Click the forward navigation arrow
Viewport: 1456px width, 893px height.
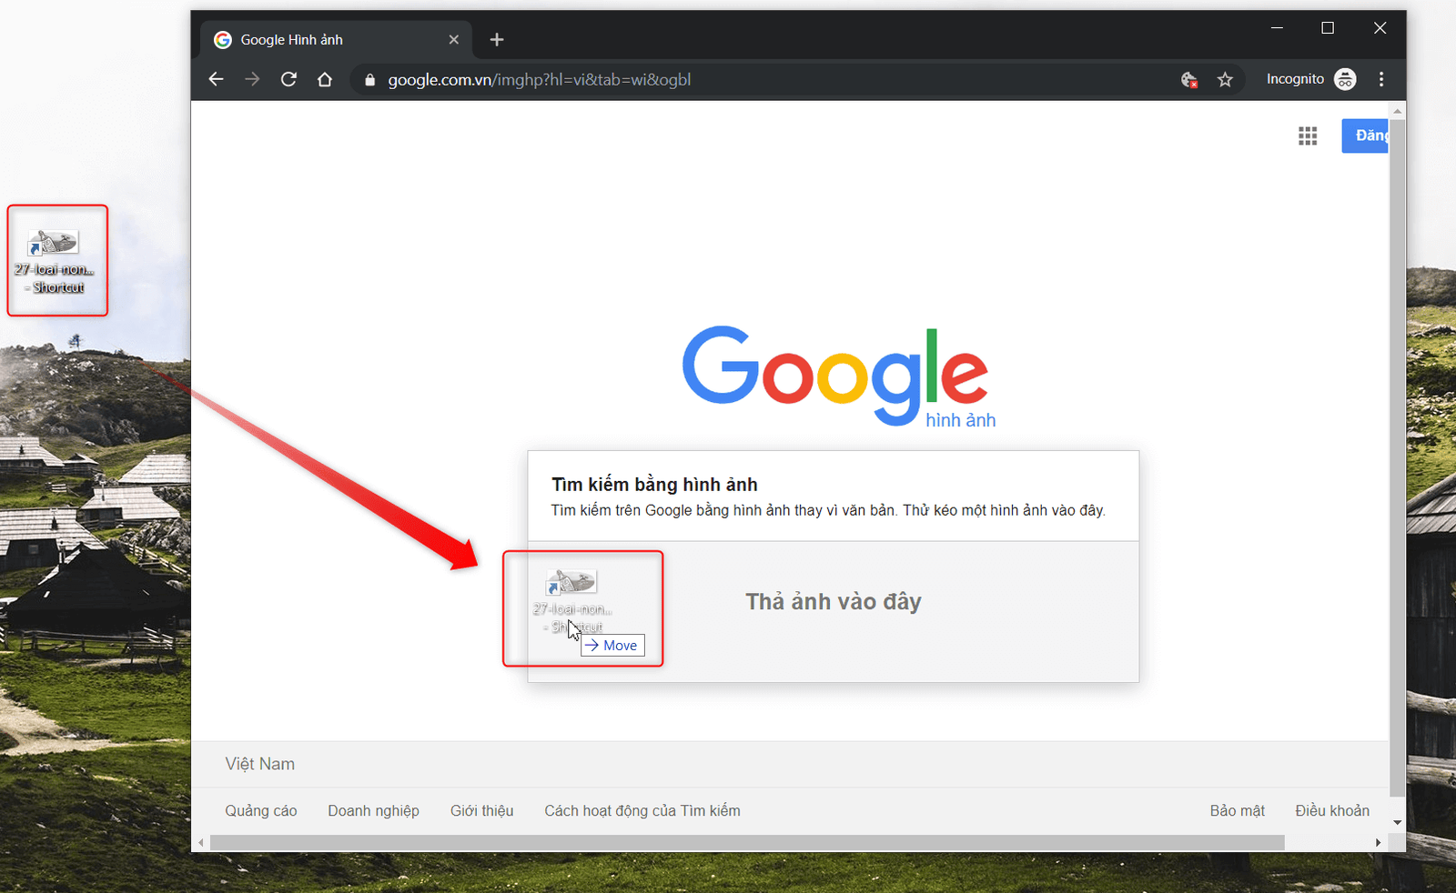252,79
